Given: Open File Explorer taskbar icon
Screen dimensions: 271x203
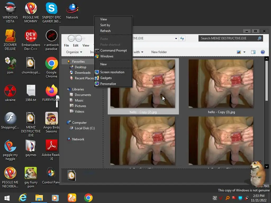Looking at the screenshot, I should click(x=39, y=198).
